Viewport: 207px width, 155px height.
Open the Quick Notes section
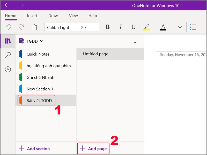point(46,54)
